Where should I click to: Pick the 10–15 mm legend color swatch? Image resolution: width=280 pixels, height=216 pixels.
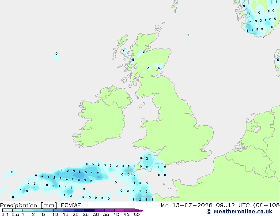pyautogui.click(x=59, y=210)
